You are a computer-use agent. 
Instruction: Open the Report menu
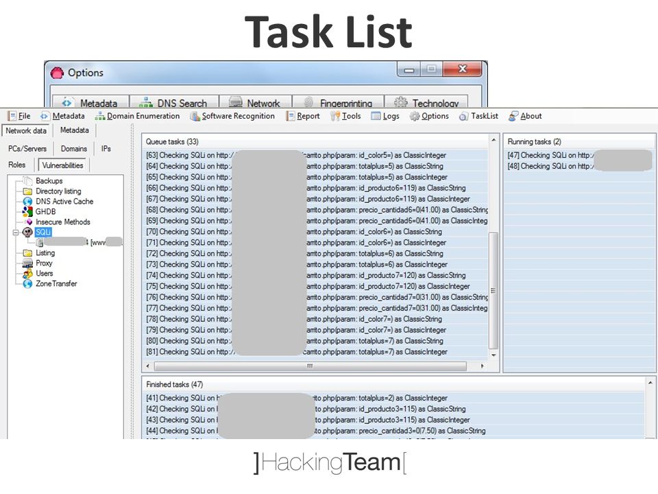click(303, 116)
